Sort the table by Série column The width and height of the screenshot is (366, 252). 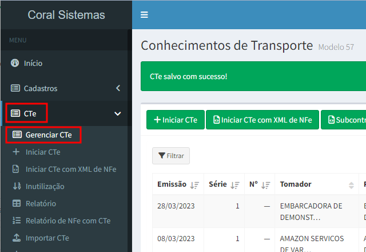tap(235, 184)
